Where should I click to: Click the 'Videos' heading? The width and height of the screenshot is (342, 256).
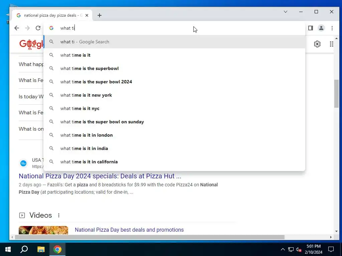[x=40, y=215]
